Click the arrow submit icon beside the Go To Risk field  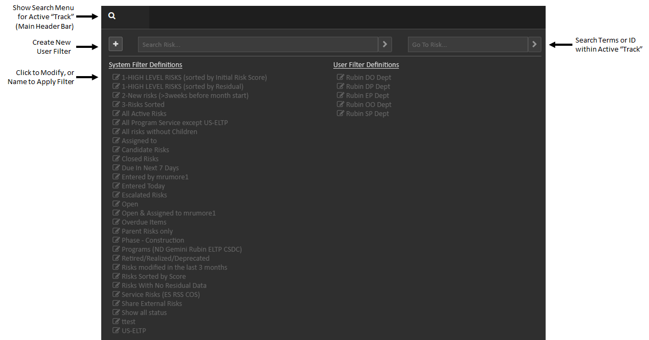pyautogui.click(x=534, y=44)
